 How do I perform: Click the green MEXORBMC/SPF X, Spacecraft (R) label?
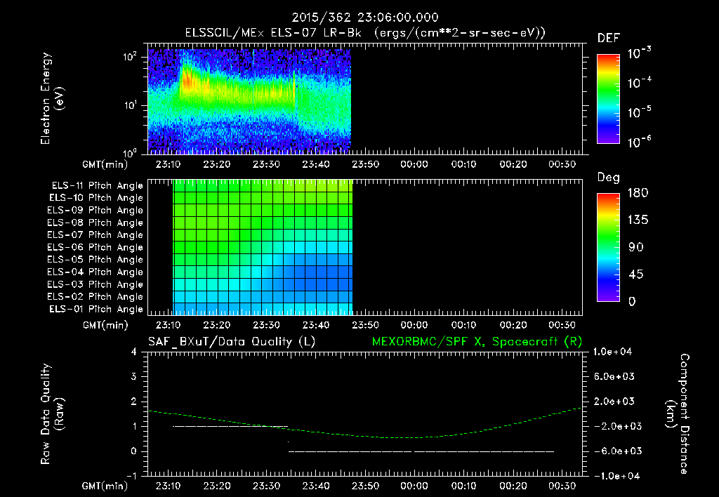coord(477,342)
